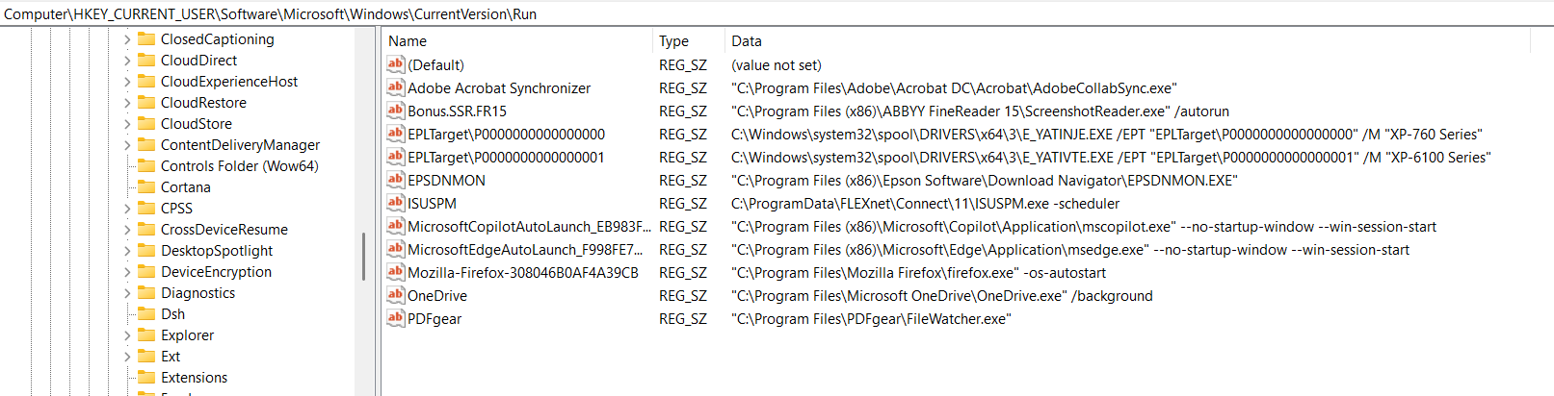Click the msedge.exe data cell
The height and width of the screenshot is (396, 1554).
pos(1070,249)
